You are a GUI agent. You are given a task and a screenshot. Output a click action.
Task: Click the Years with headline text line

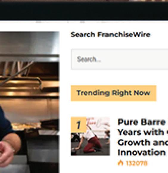[143, 132]
